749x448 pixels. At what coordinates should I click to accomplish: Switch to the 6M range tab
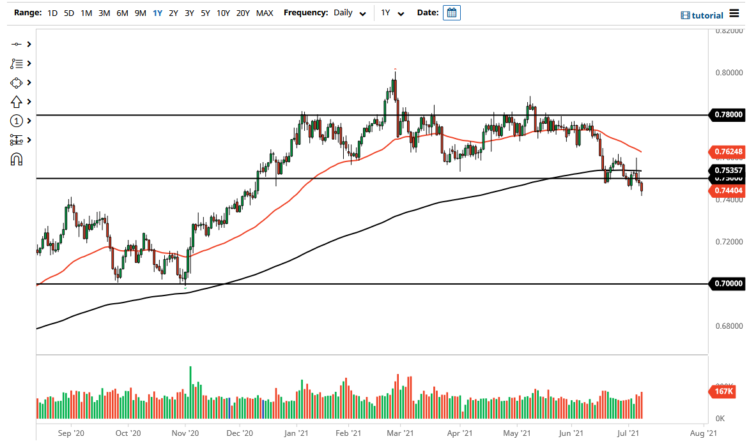pyautogui.click(x=122, y=12)
